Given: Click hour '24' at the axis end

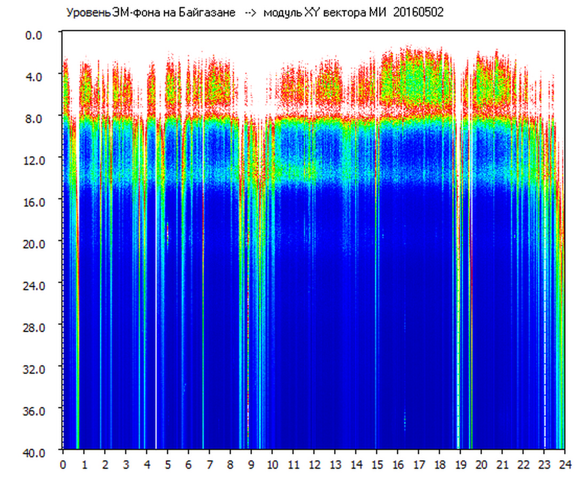Looking at the screenshot, I should coord(565,465).
